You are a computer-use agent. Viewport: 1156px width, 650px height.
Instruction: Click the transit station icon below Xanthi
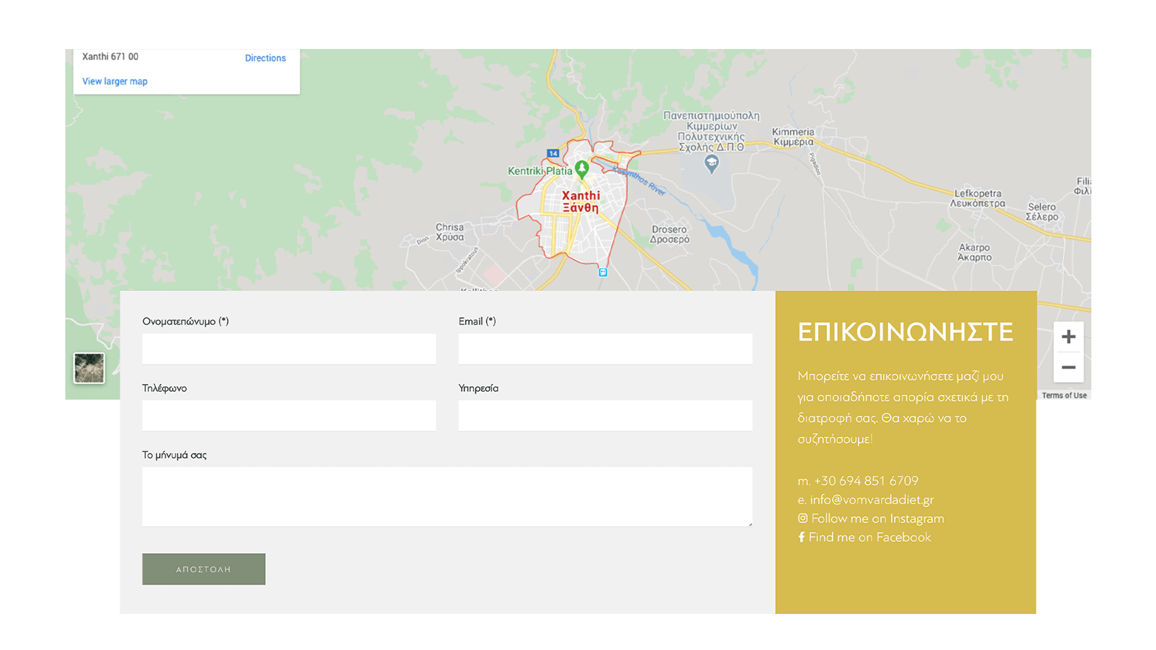pyautogui.click(x=602, y=273)
